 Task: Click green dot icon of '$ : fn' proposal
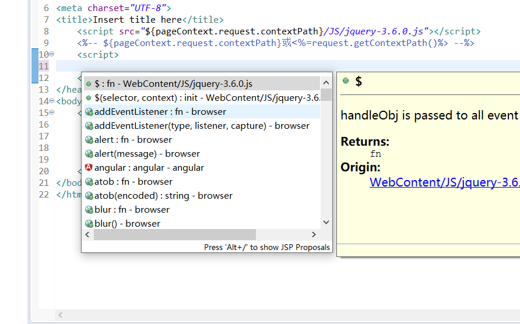pos(89,84)
